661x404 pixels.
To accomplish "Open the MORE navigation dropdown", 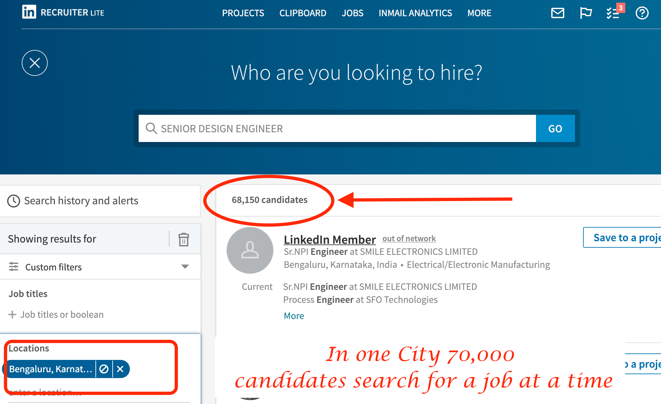I will pyautogui.click(x=479, y=13).
